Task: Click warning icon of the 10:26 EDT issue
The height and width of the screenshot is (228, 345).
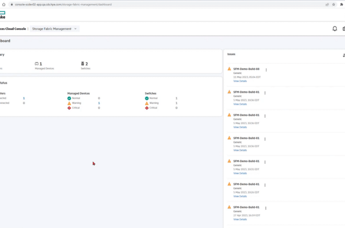Action: coord(229,184)
